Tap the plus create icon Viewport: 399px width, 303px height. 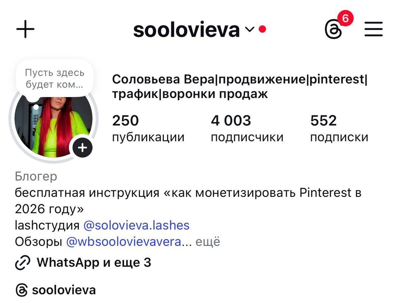click(x=25, y=29)
